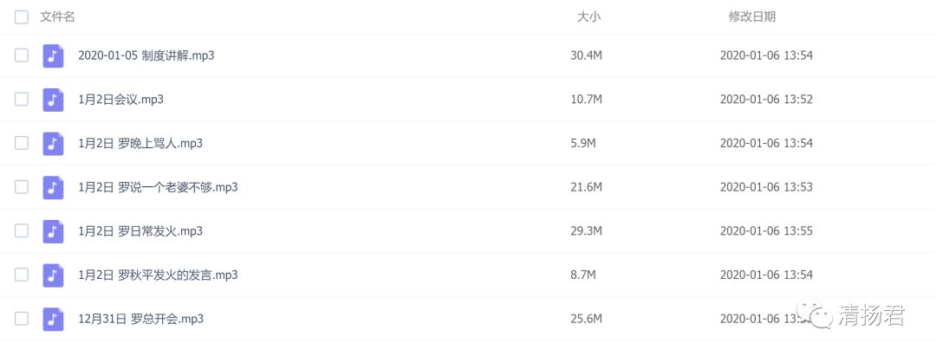This screenshot has height=356, width=936.
Task: Click music icon for 罗日常发火.mp3
Action: coord(53,231)
